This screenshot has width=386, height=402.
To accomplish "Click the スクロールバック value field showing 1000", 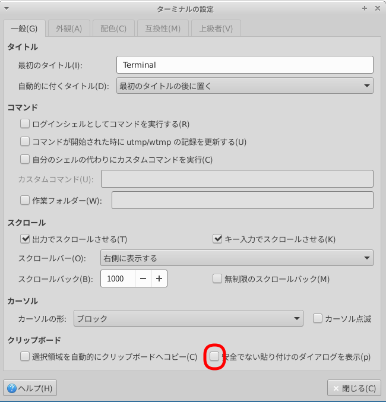I will point(118,278).
